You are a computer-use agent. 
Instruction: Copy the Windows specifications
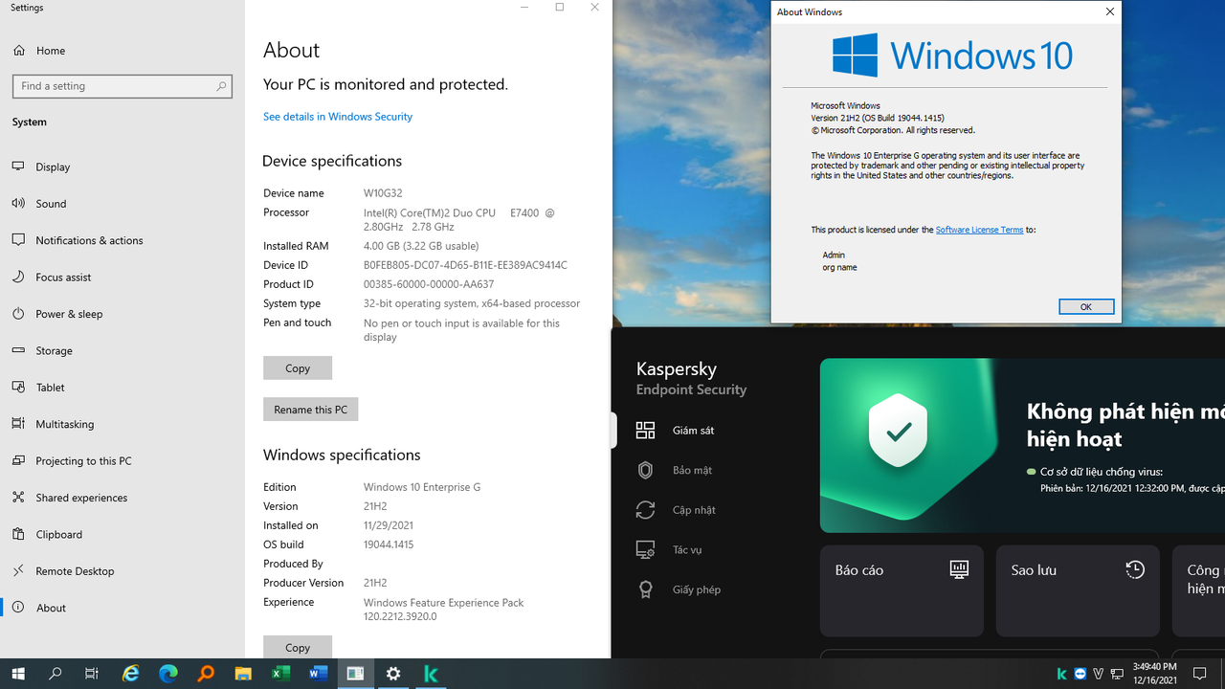tap(298, 647)
